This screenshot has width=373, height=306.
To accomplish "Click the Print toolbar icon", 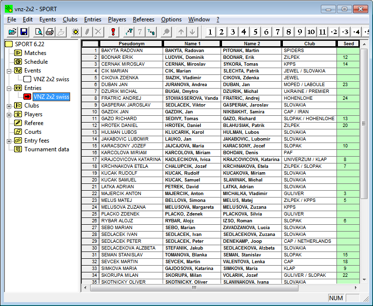I will 49,32.
